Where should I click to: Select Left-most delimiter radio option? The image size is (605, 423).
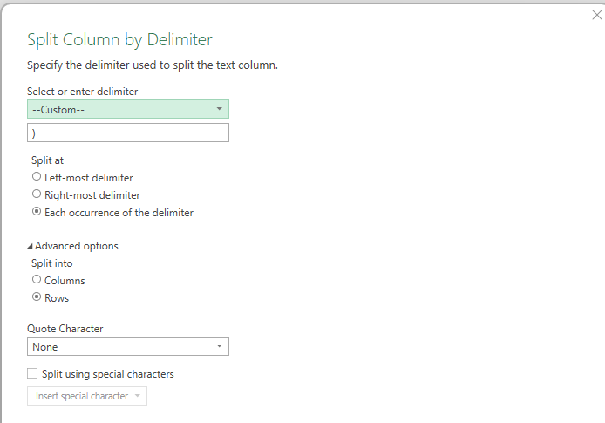click(x=37, y=177)
